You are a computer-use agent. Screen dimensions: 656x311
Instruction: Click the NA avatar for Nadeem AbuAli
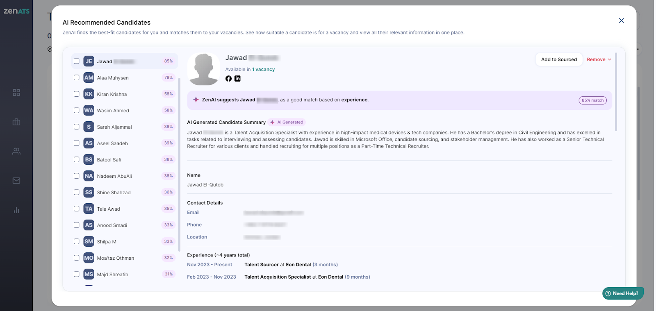click(89, 176)
